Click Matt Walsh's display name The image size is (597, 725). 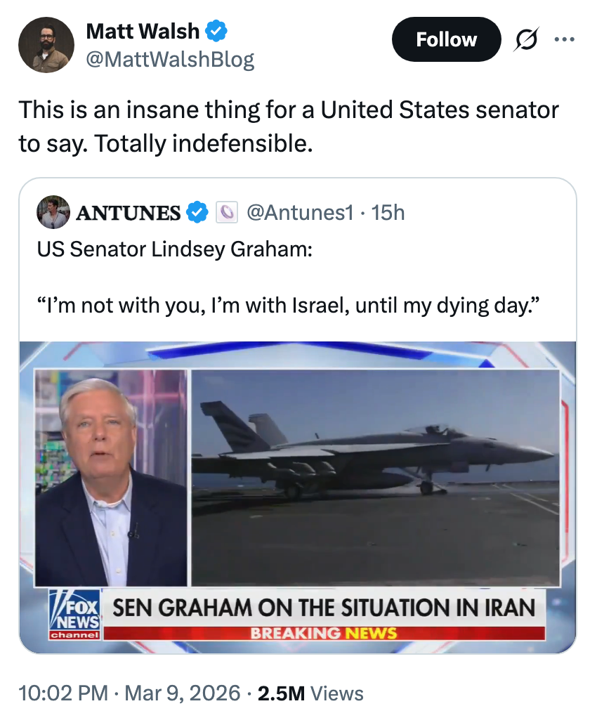(x=140, y=31)
